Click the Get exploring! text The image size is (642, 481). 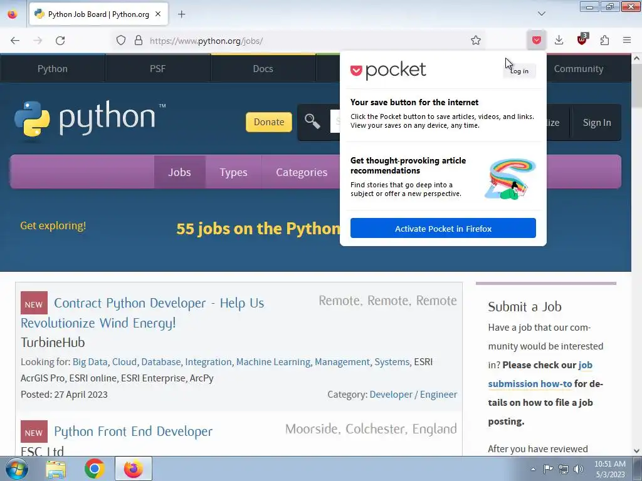53,225
